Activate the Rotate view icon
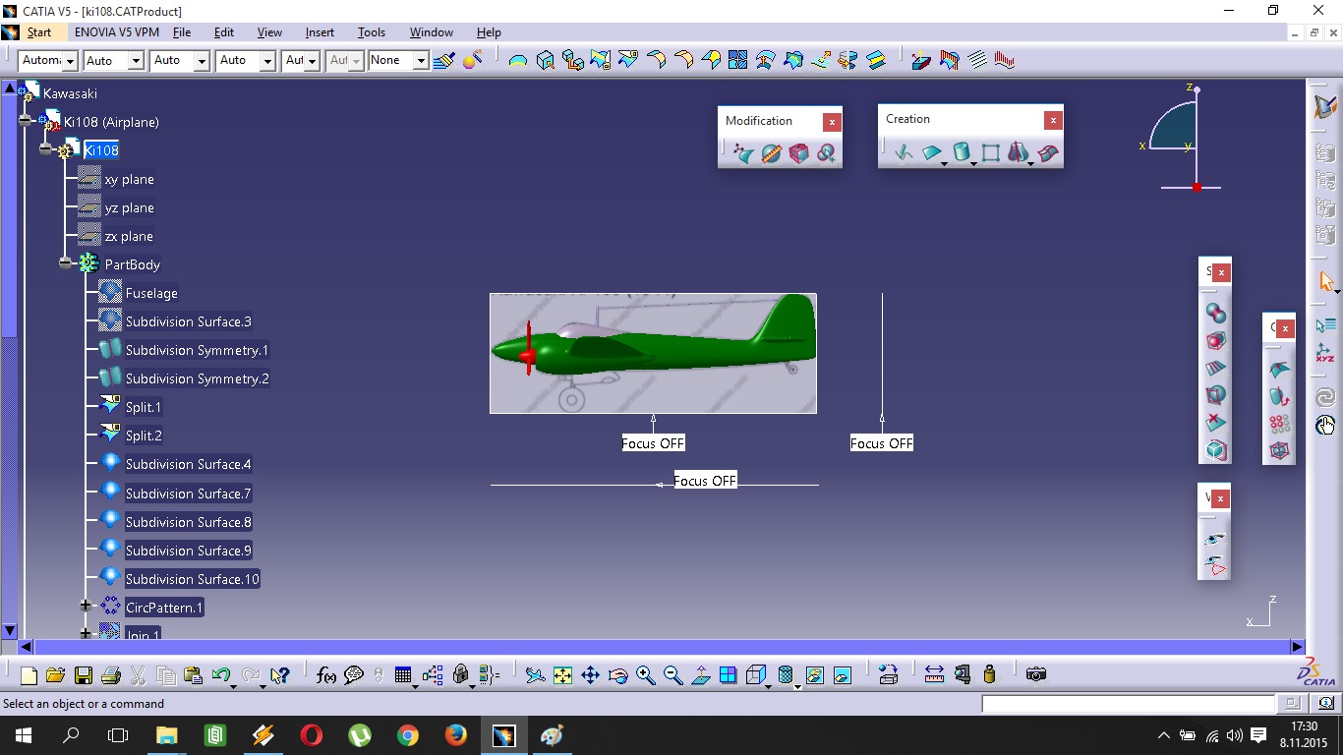Screen dimensions: 1343x755 click(x=617, y=675)
